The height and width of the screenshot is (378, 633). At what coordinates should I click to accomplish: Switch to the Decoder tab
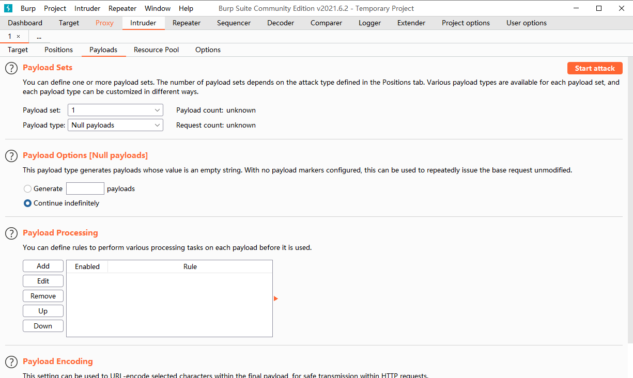pyautogui.click(x=281, y=23)
